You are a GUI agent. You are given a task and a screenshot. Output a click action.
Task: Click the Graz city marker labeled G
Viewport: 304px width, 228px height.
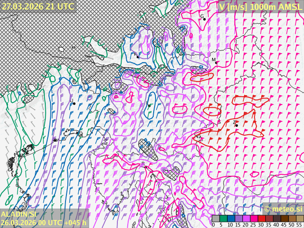(x=204, y=19)
